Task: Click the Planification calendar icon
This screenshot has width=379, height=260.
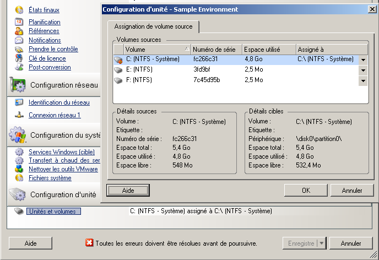Action: tap(19, 21)
